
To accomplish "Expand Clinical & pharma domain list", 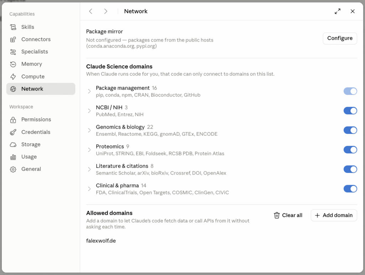I will 89,189.
